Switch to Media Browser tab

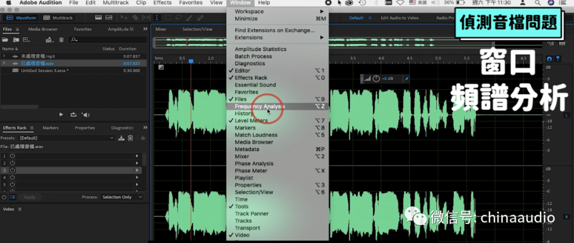coord(43,29)
